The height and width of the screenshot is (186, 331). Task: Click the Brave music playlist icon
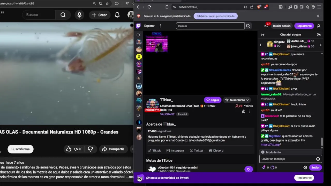(x=290, y=7)
